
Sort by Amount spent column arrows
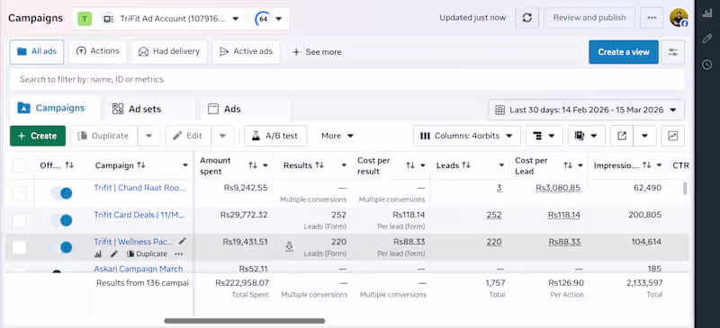(x=253, y=165)
